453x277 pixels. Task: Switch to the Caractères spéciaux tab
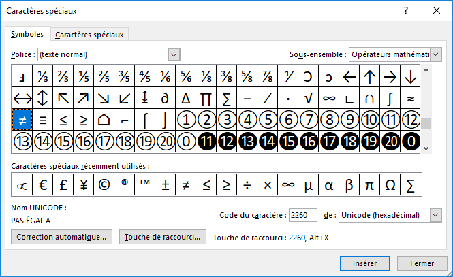[91, 35]
